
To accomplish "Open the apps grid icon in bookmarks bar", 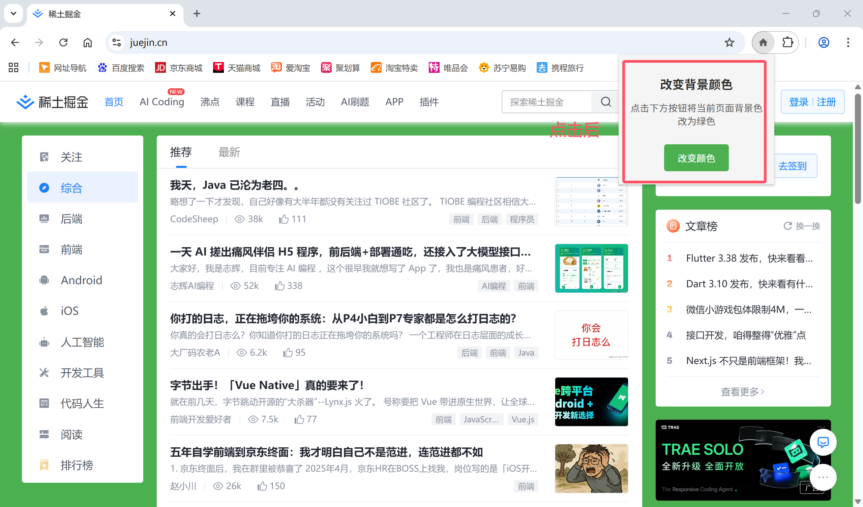I will tap(13, 67).
